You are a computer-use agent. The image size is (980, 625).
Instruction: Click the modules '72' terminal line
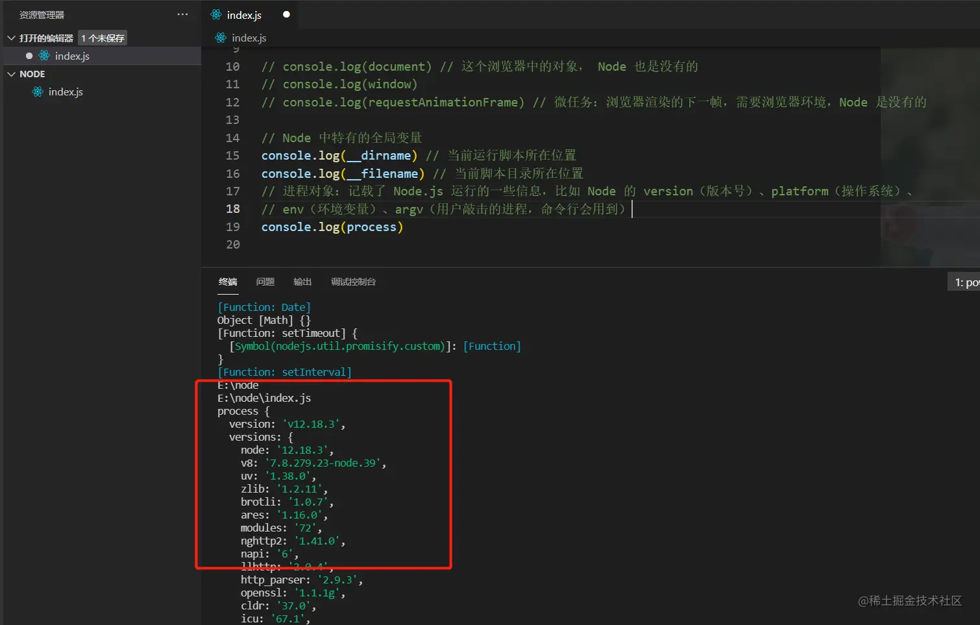point(282,528)
